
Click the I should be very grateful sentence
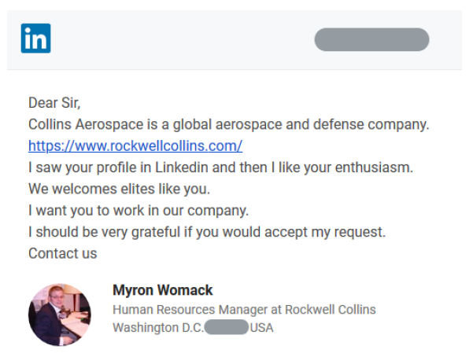click(207, 232)
